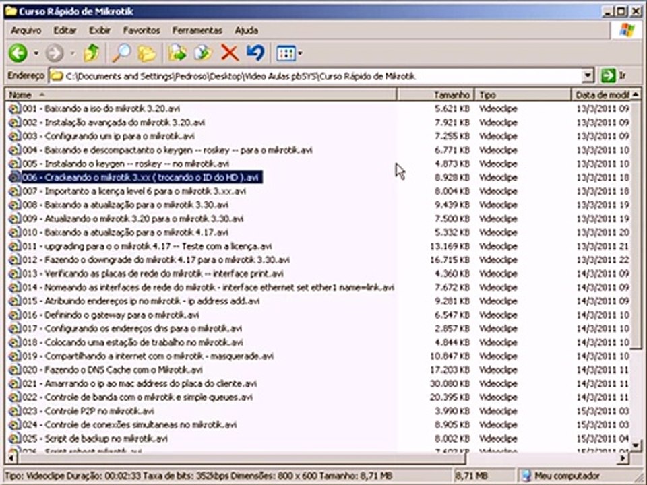
Task: Open the Views dropdown arrow
Action: pyautogui.click(x=300, y=53)
